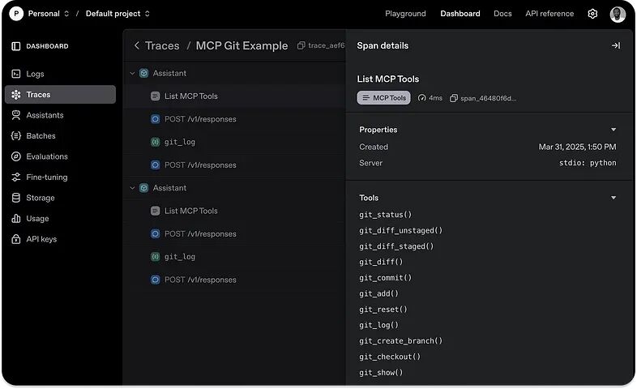Collapse the second Assistant tree node
The image size is (637, 389).
coord(132,188)
